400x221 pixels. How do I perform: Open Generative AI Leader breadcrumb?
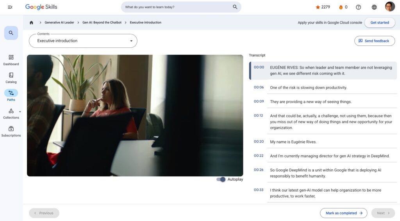pyautogui.click(x=59, y=23)
